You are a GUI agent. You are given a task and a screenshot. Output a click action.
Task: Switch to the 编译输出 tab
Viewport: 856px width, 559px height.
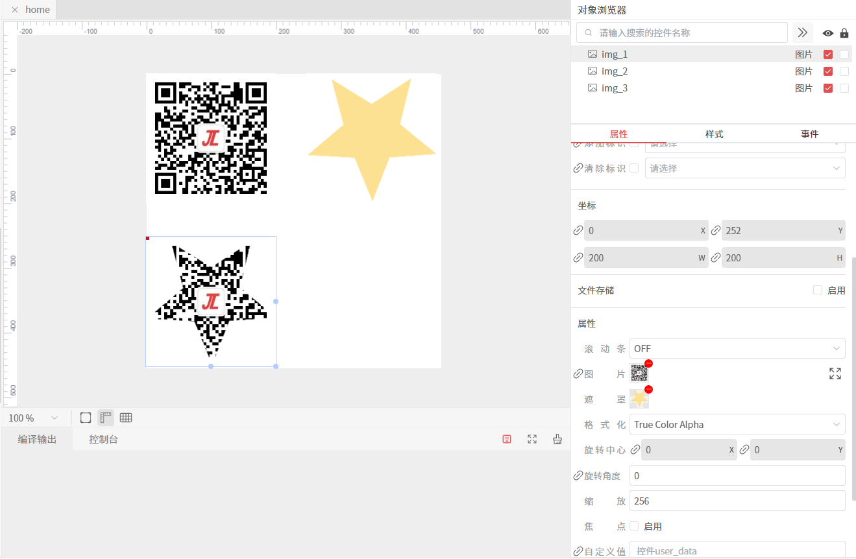pyautogui.click(x=37, y=440)
